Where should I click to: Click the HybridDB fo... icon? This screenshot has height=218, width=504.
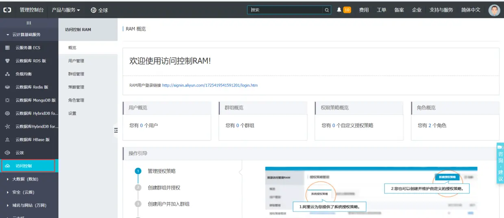pos(7,114)
